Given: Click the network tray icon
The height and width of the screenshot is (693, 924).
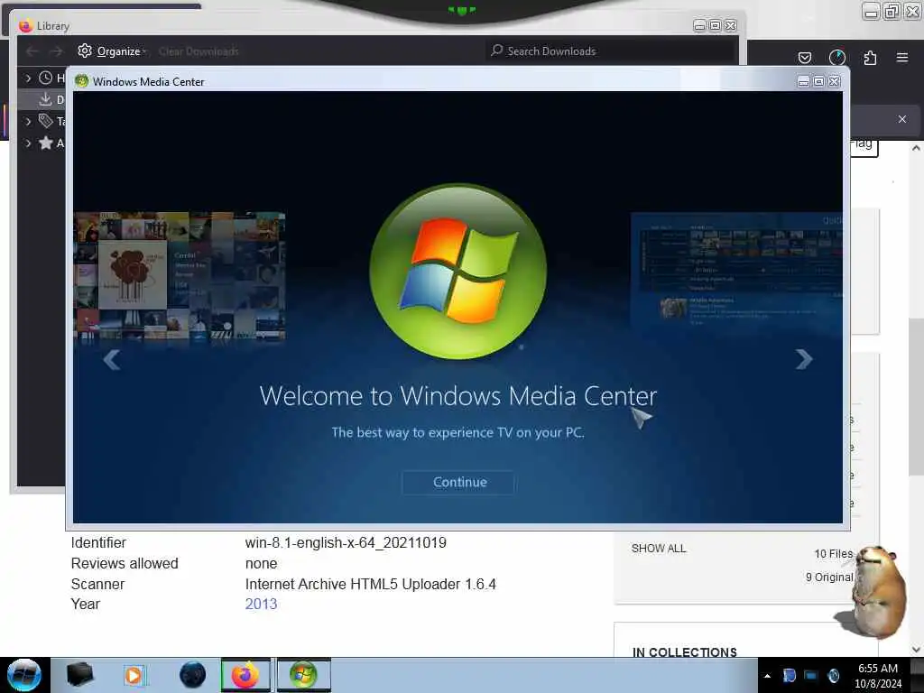Looking at the screenshot, I should (811, 676).
